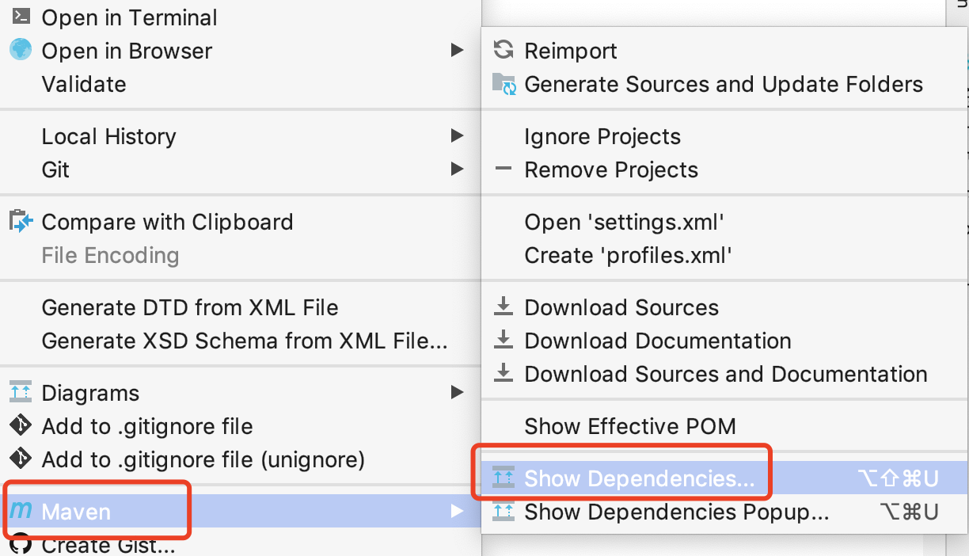Select Ignore Projects from the Maven menu
Image resolution: width=969 pixels, height=556 pixels.
[x=602, y=136]
